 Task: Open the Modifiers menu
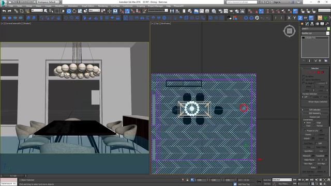pos(59,6)
